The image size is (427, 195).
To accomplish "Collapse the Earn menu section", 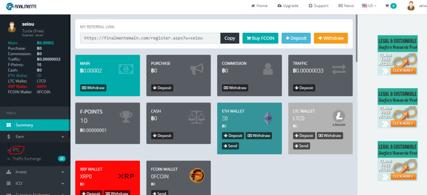I will 35,136.
